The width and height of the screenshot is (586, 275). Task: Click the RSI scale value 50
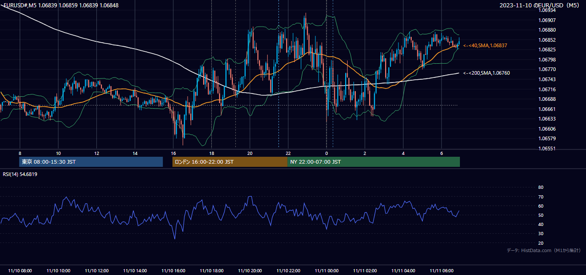[x=541, y=215]
